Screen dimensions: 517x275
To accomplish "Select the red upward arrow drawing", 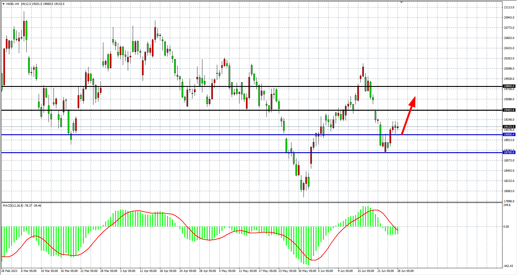I will (x=408, y=115).
